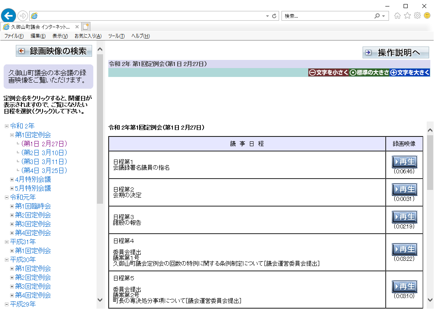Click the 録画映像の検索 button

(54, 51)
